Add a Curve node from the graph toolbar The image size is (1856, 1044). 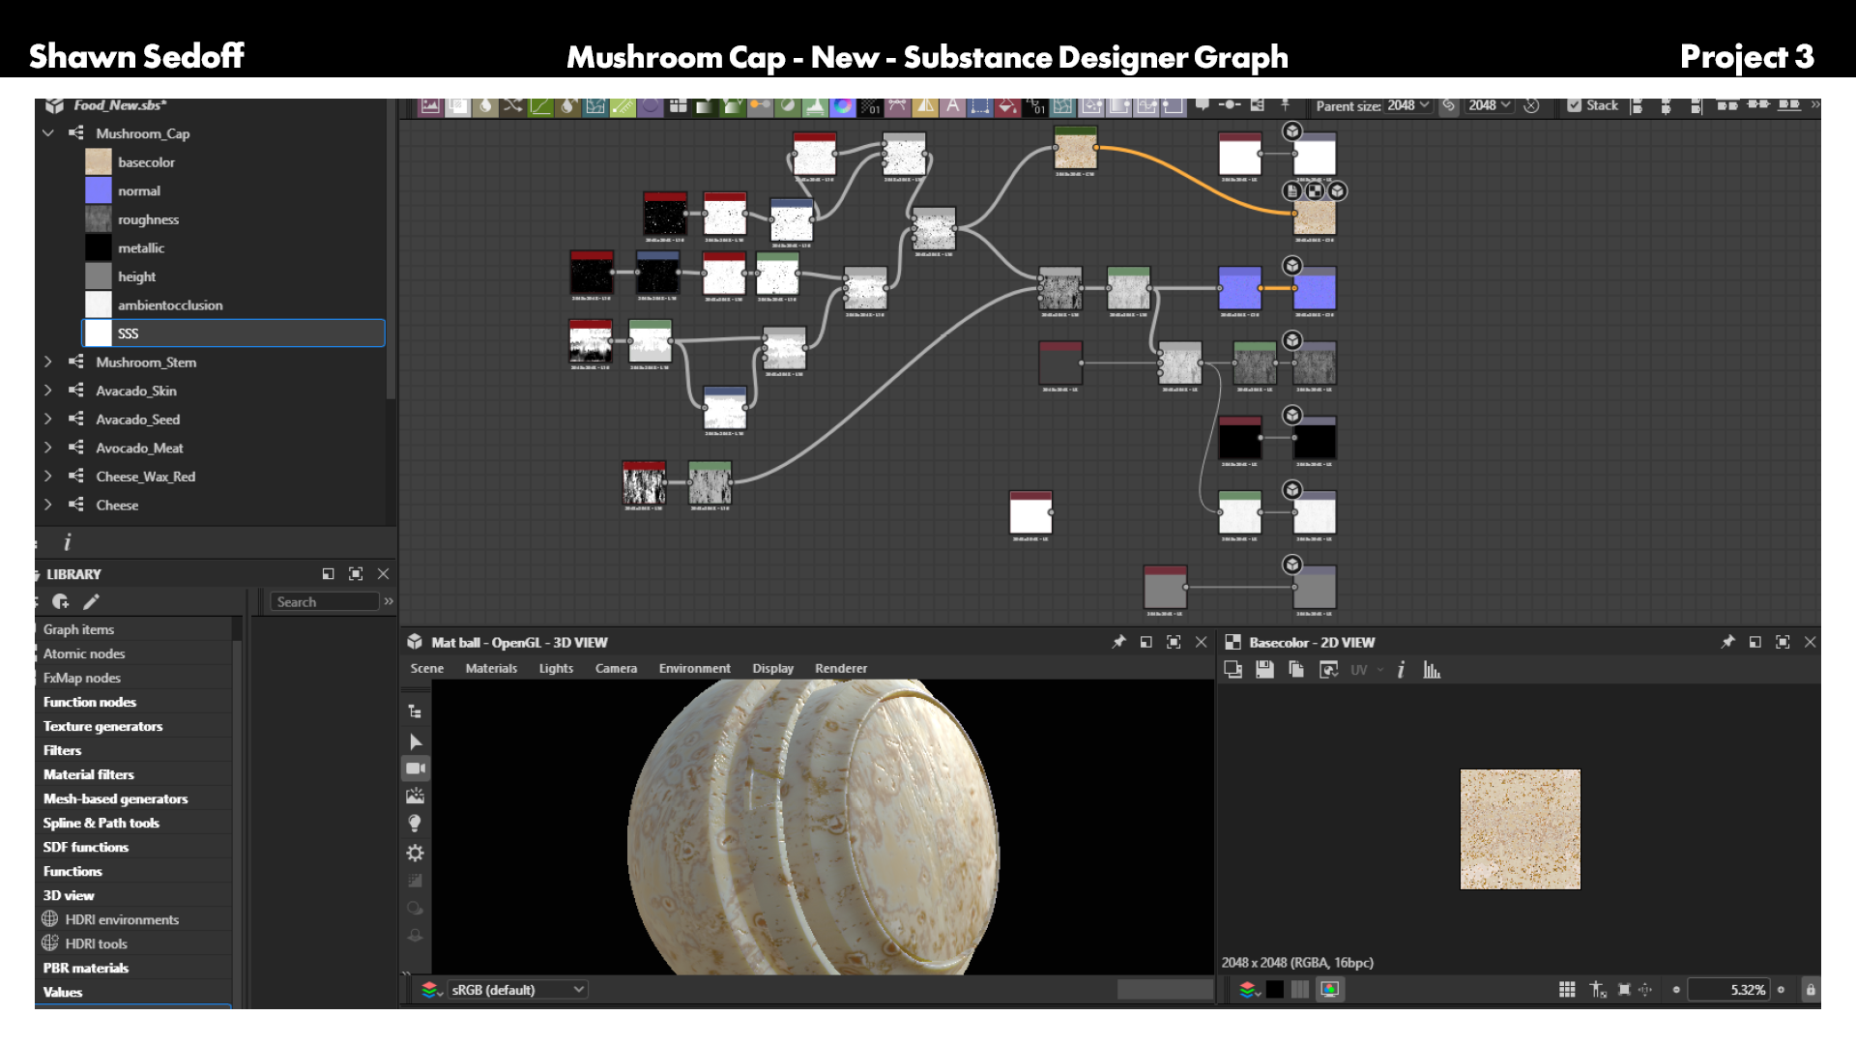click(x=540, y=105)
